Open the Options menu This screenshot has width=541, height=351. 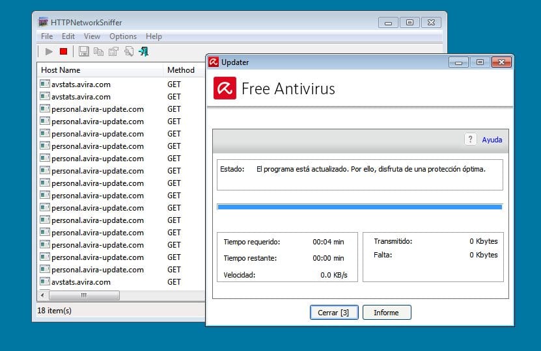click(123, 36)
